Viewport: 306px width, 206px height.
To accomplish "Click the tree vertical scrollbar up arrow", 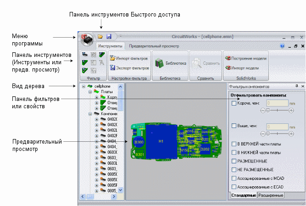I will (120, 86).
